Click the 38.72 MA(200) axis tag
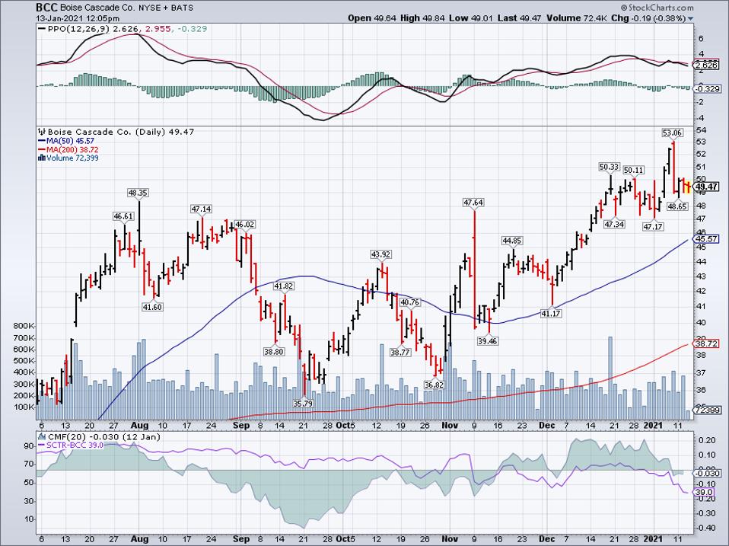The image size is (729, 546). (706, 343)
